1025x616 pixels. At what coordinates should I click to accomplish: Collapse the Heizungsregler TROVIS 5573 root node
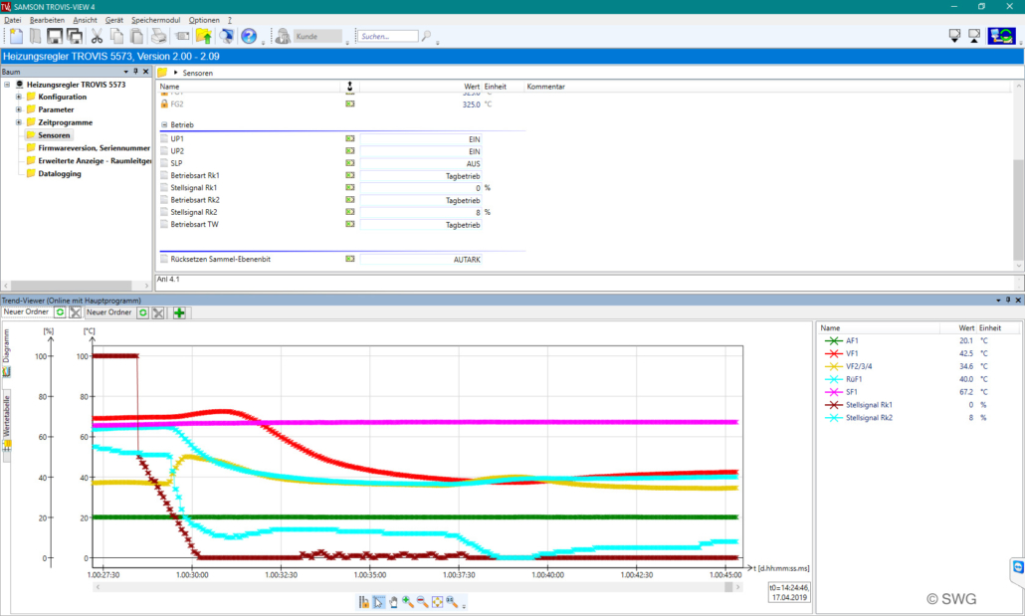coord(7,85)
